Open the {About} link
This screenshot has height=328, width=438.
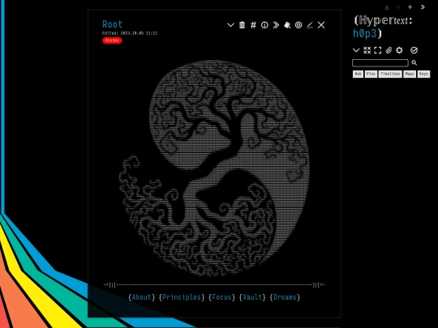pos(141,297)
